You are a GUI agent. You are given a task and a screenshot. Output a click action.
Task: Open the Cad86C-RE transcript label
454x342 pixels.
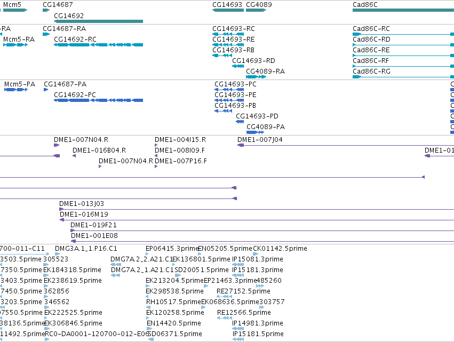click(x=371, y=50)
